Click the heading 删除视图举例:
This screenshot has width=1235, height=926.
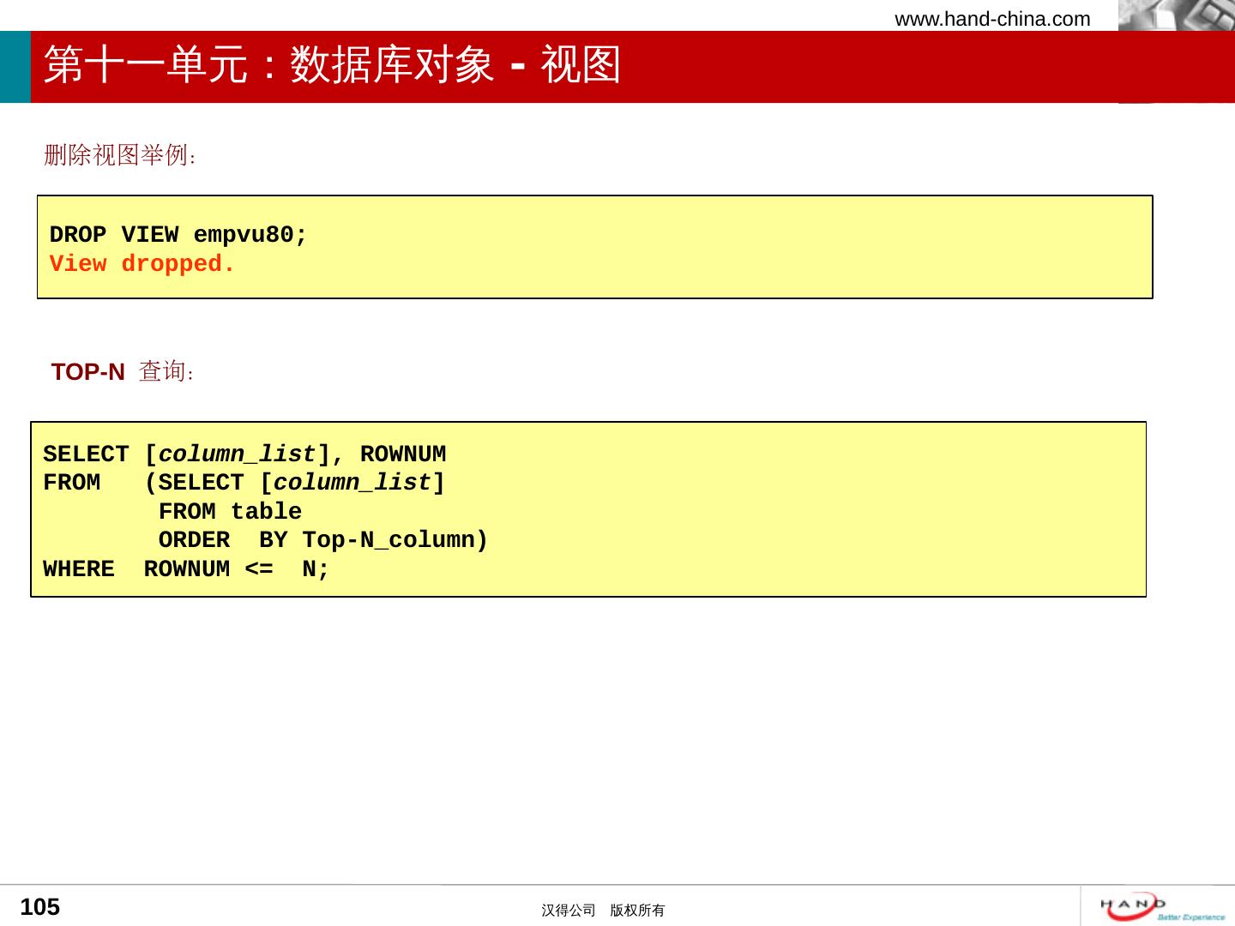pyautogui.click(x=120, y=155)
